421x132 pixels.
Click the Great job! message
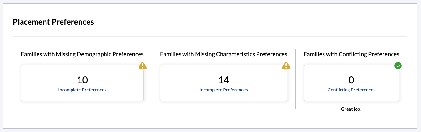[351, 109]
